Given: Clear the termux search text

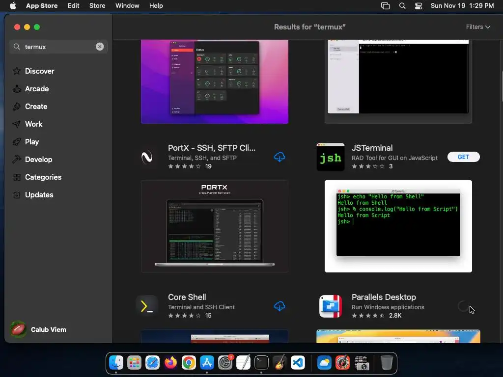Looking at the screenshot, I should coord(100,47).
